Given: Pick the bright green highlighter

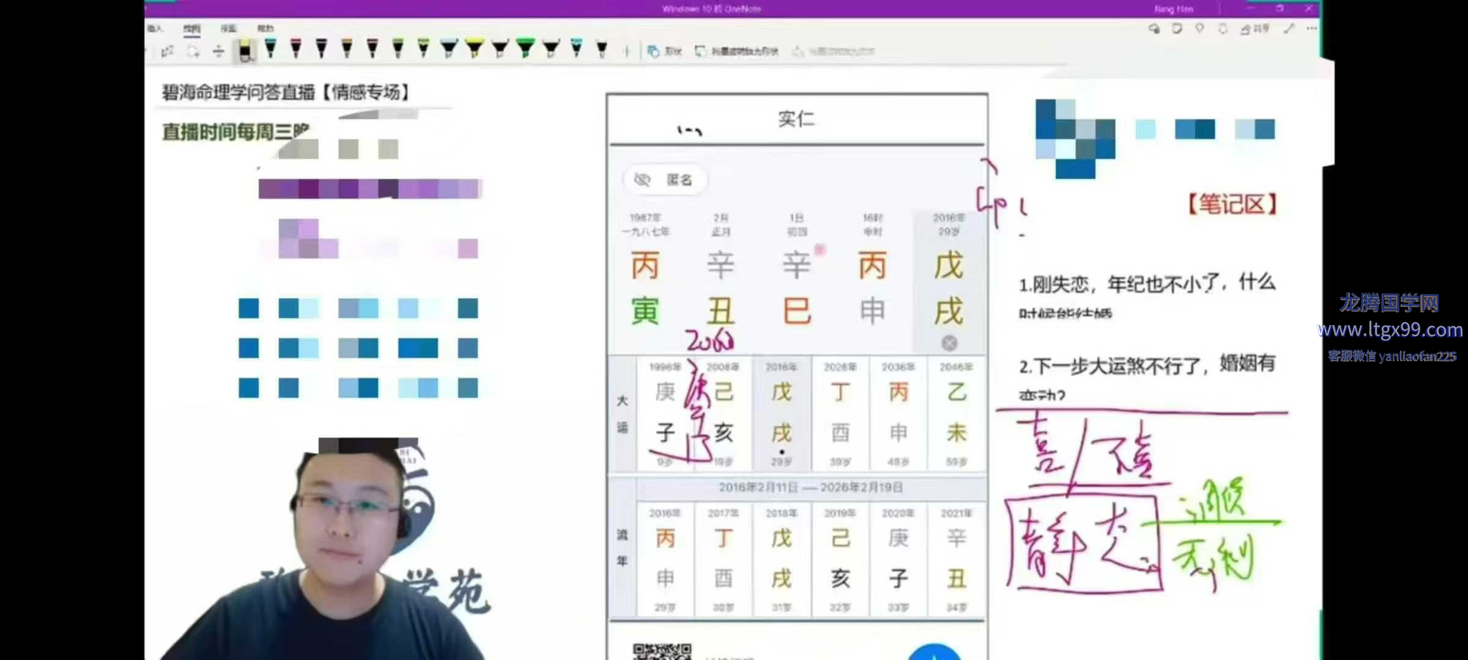Looking at the screenshot, I should click(525, 48).
